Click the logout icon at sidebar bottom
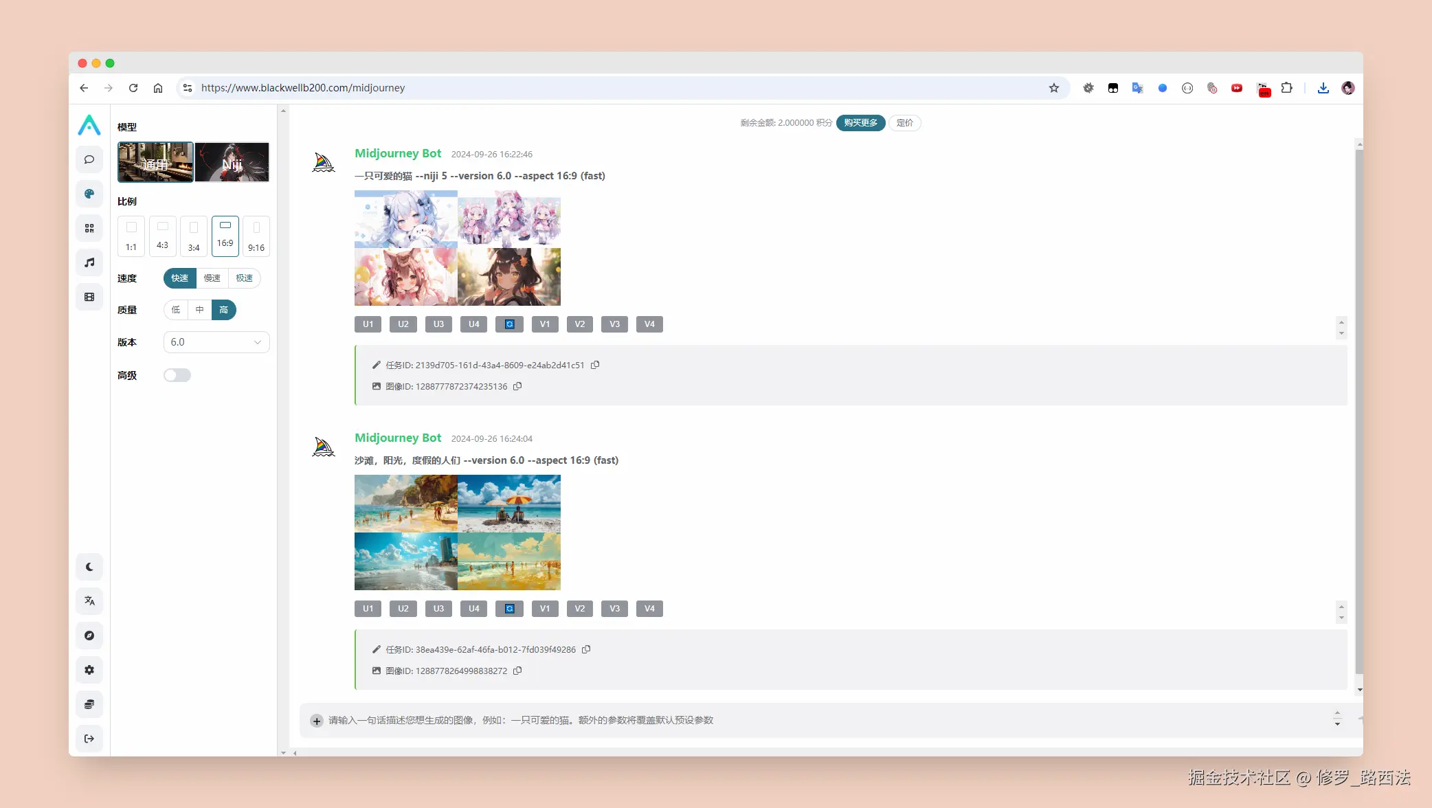 pos(89,739)
